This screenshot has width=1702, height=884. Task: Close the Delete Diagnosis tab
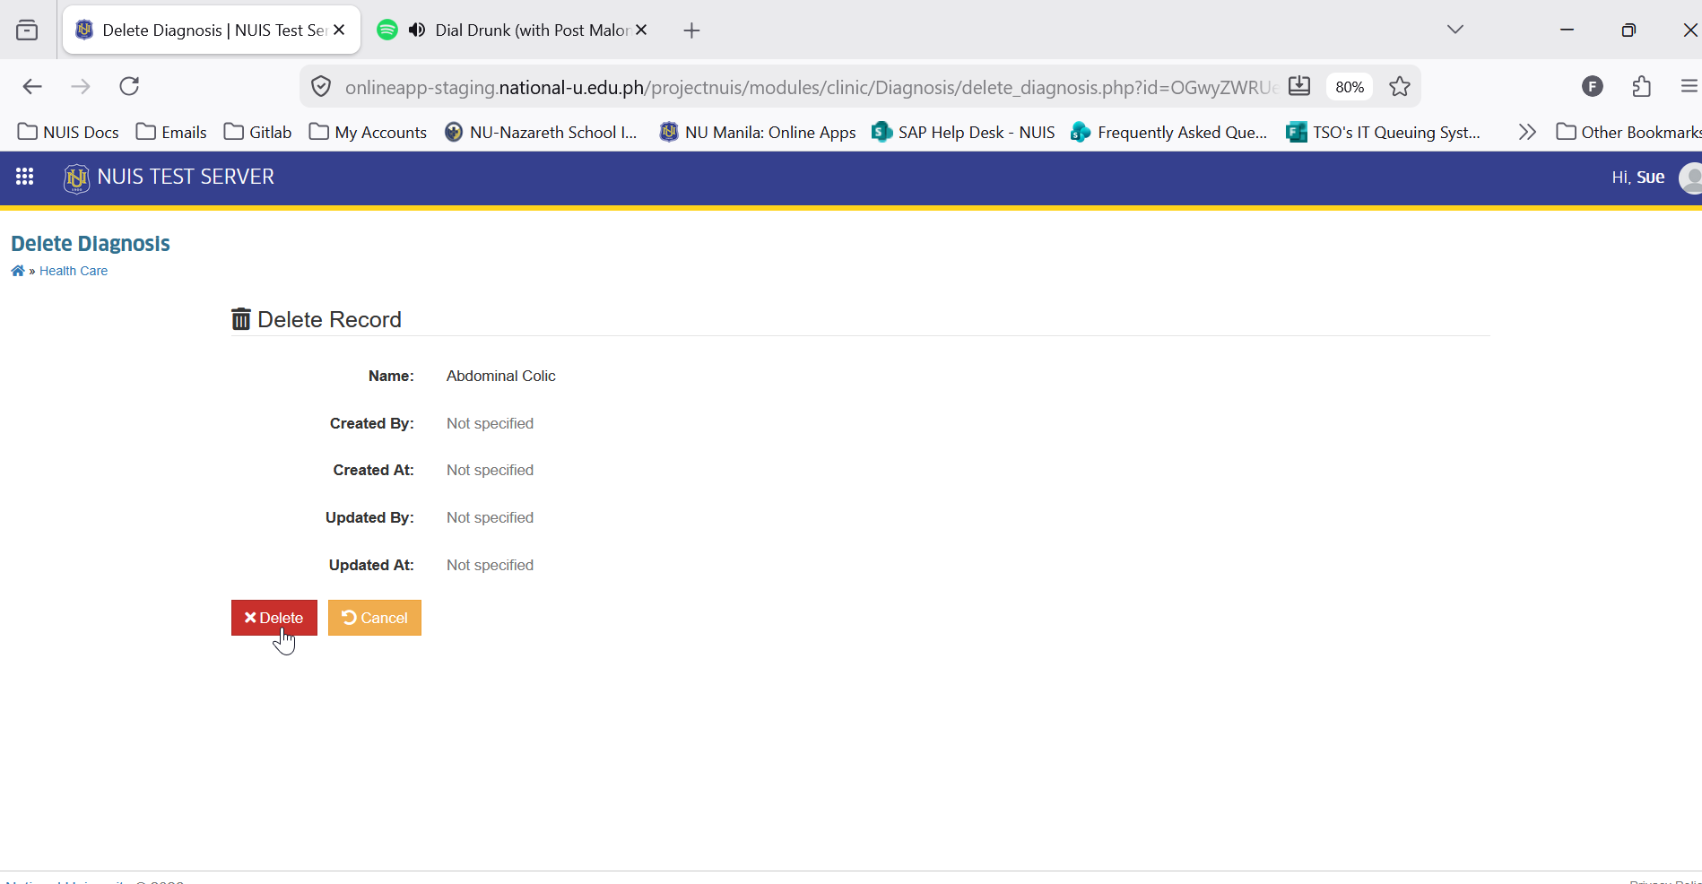tap(339, 30)
